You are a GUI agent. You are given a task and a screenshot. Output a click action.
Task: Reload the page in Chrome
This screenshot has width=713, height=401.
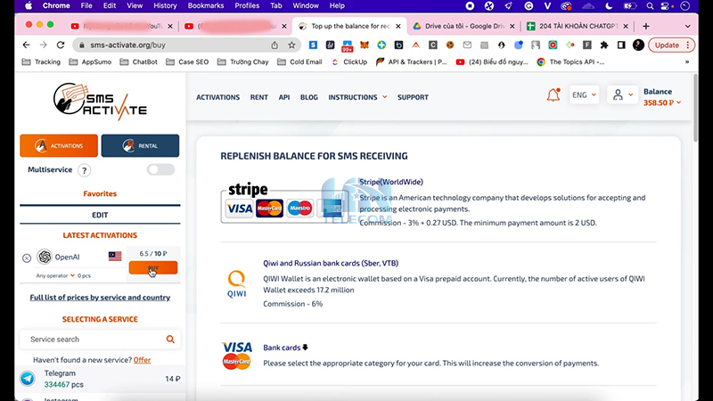pos(61,45)
